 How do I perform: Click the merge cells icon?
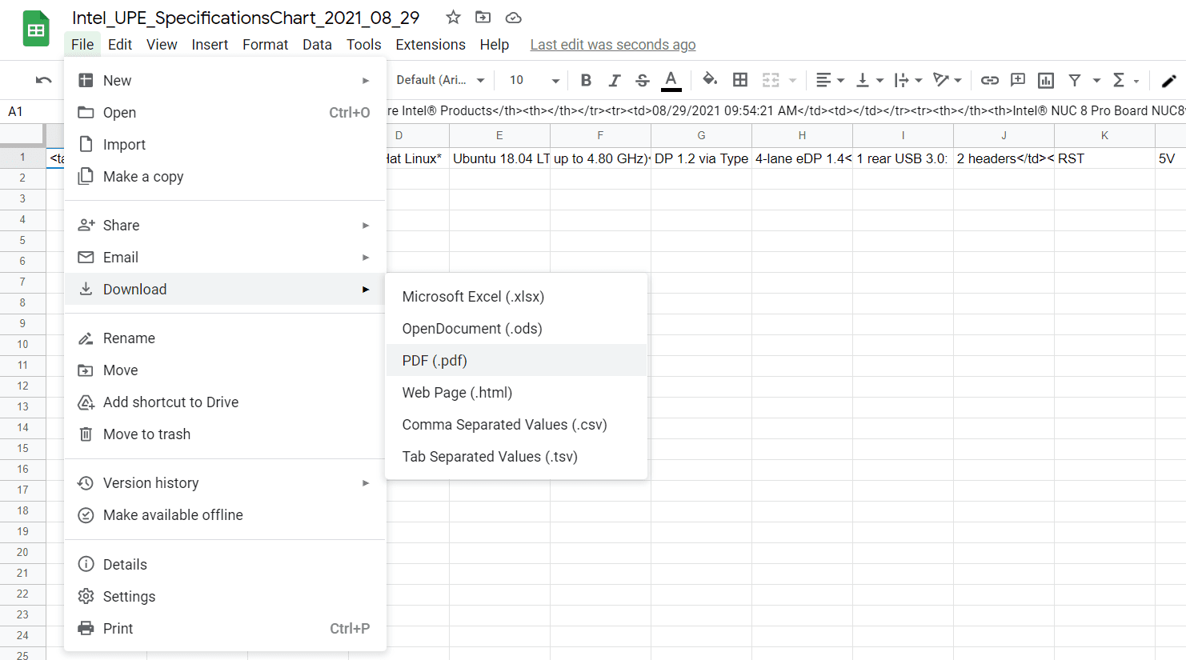[771, 80]
